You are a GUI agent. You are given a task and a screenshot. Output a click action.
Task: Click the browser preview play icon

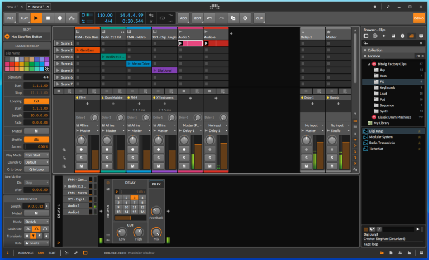pyautogui.click(x=418, y=229)
